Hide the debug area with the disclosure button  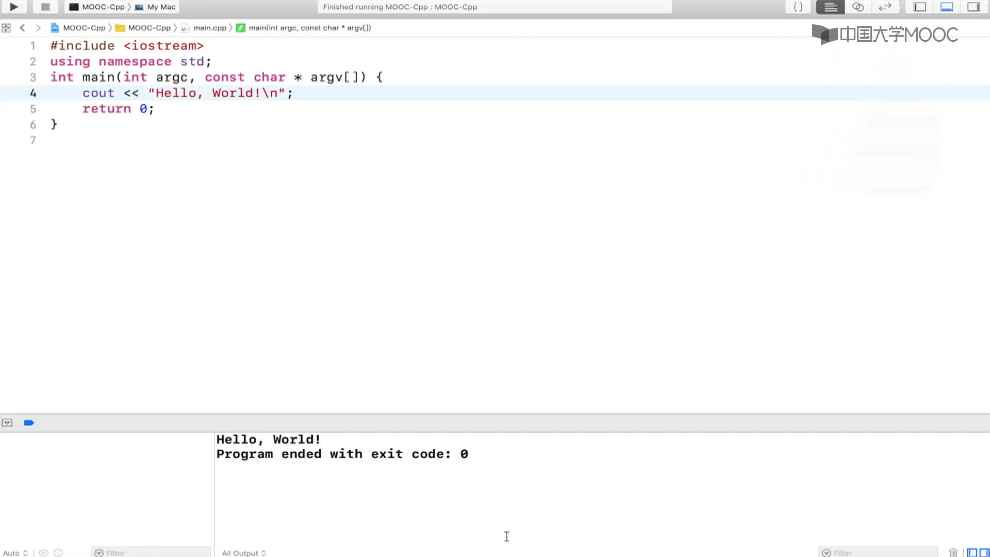tap(7, 423)
